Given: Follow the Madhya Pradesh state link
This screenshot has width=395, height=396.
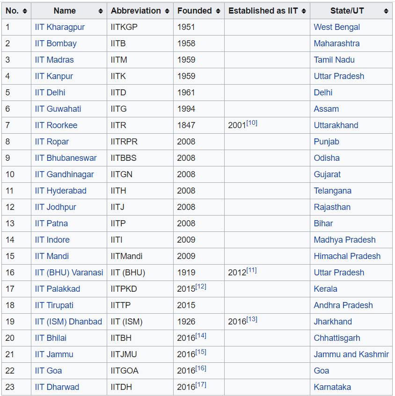Looking at the screenshot, I should coord(344,240).
